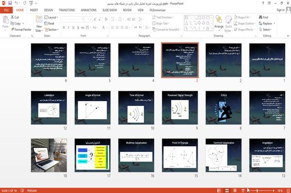Switch to ANIMATIONS tab
The width and height of the screenshot is (291, 193).
(x=89, y=10)
